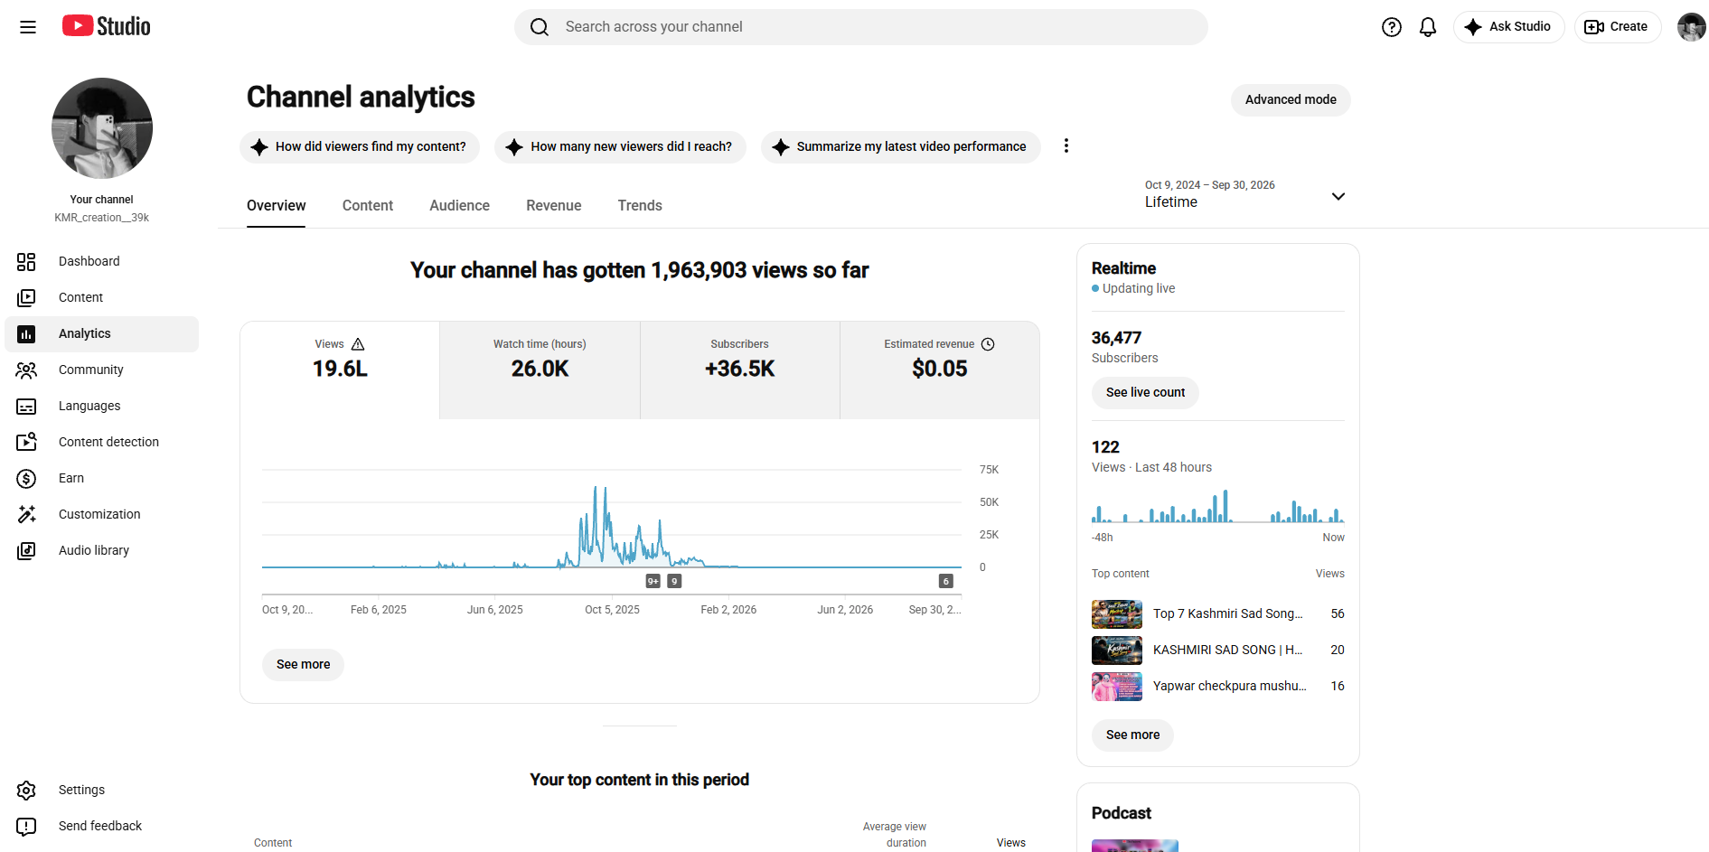Ask 'How did viewers find my content?'
This screenshot has width=1709, height=852.
point(360,146)
